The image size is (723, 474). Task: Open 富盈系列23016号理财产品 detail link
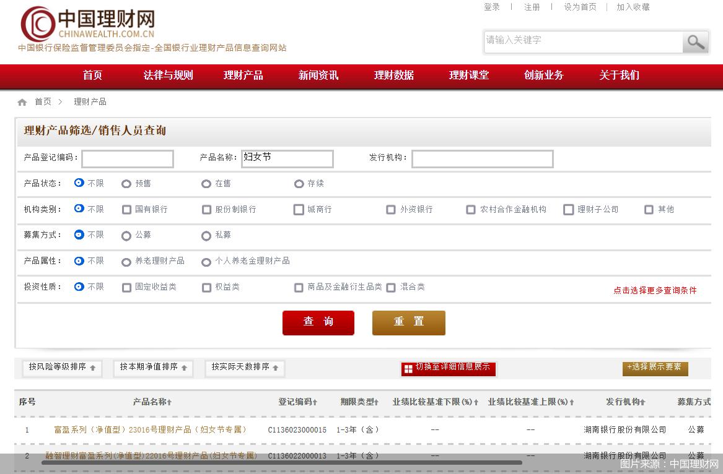click(x=149, y=429)
